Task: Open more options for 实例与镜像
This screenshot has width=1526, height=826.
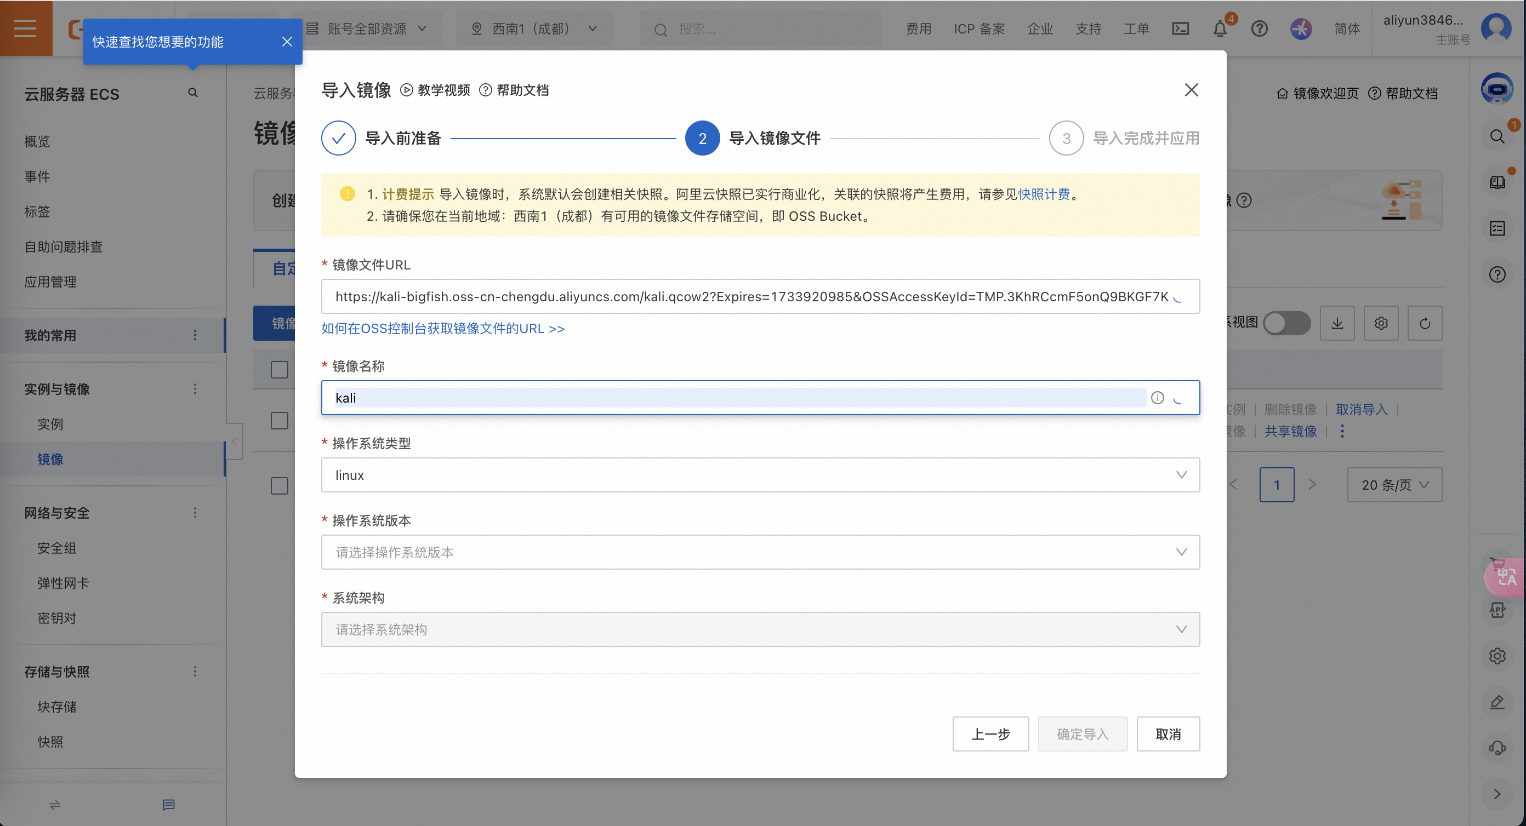Action: tap(195, 389)
